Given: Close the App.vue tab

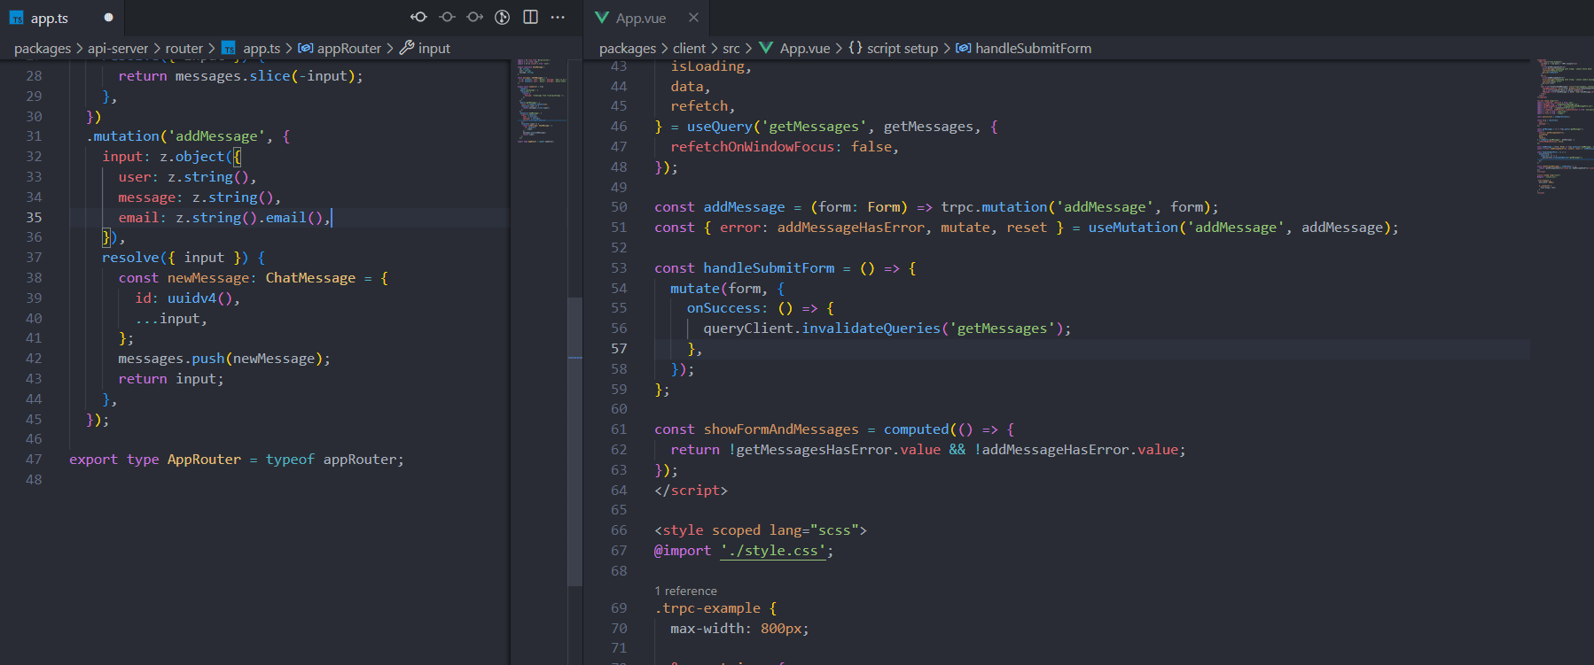Looking at the screenshot, I should [693, 18].
